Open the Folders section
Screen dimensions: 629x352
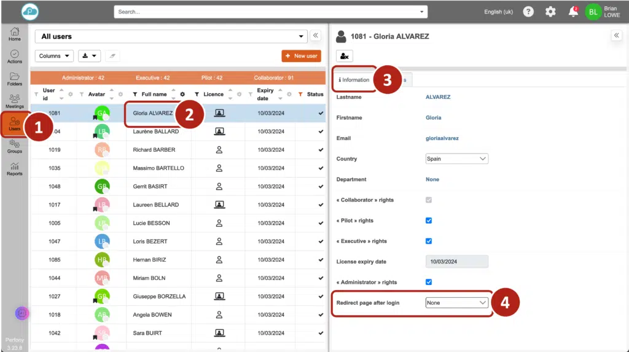(14, 79)
